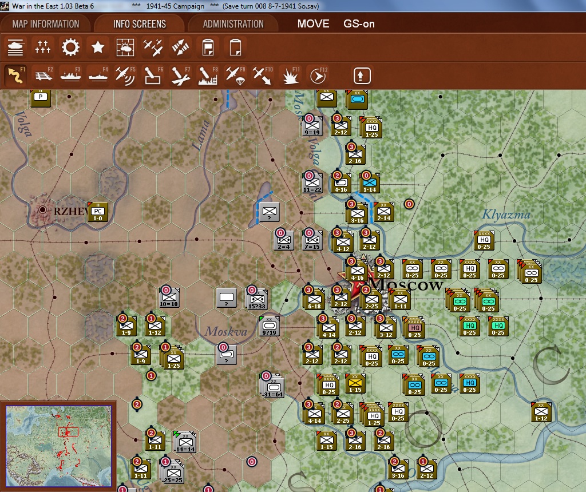Screen dimensions: 586x492
Task: Select the F10 air transfer icon
Action: [263, 76]
